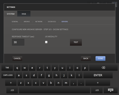Tap the g key
This screenshot has height=95, width=119.
tap(49, 75)
